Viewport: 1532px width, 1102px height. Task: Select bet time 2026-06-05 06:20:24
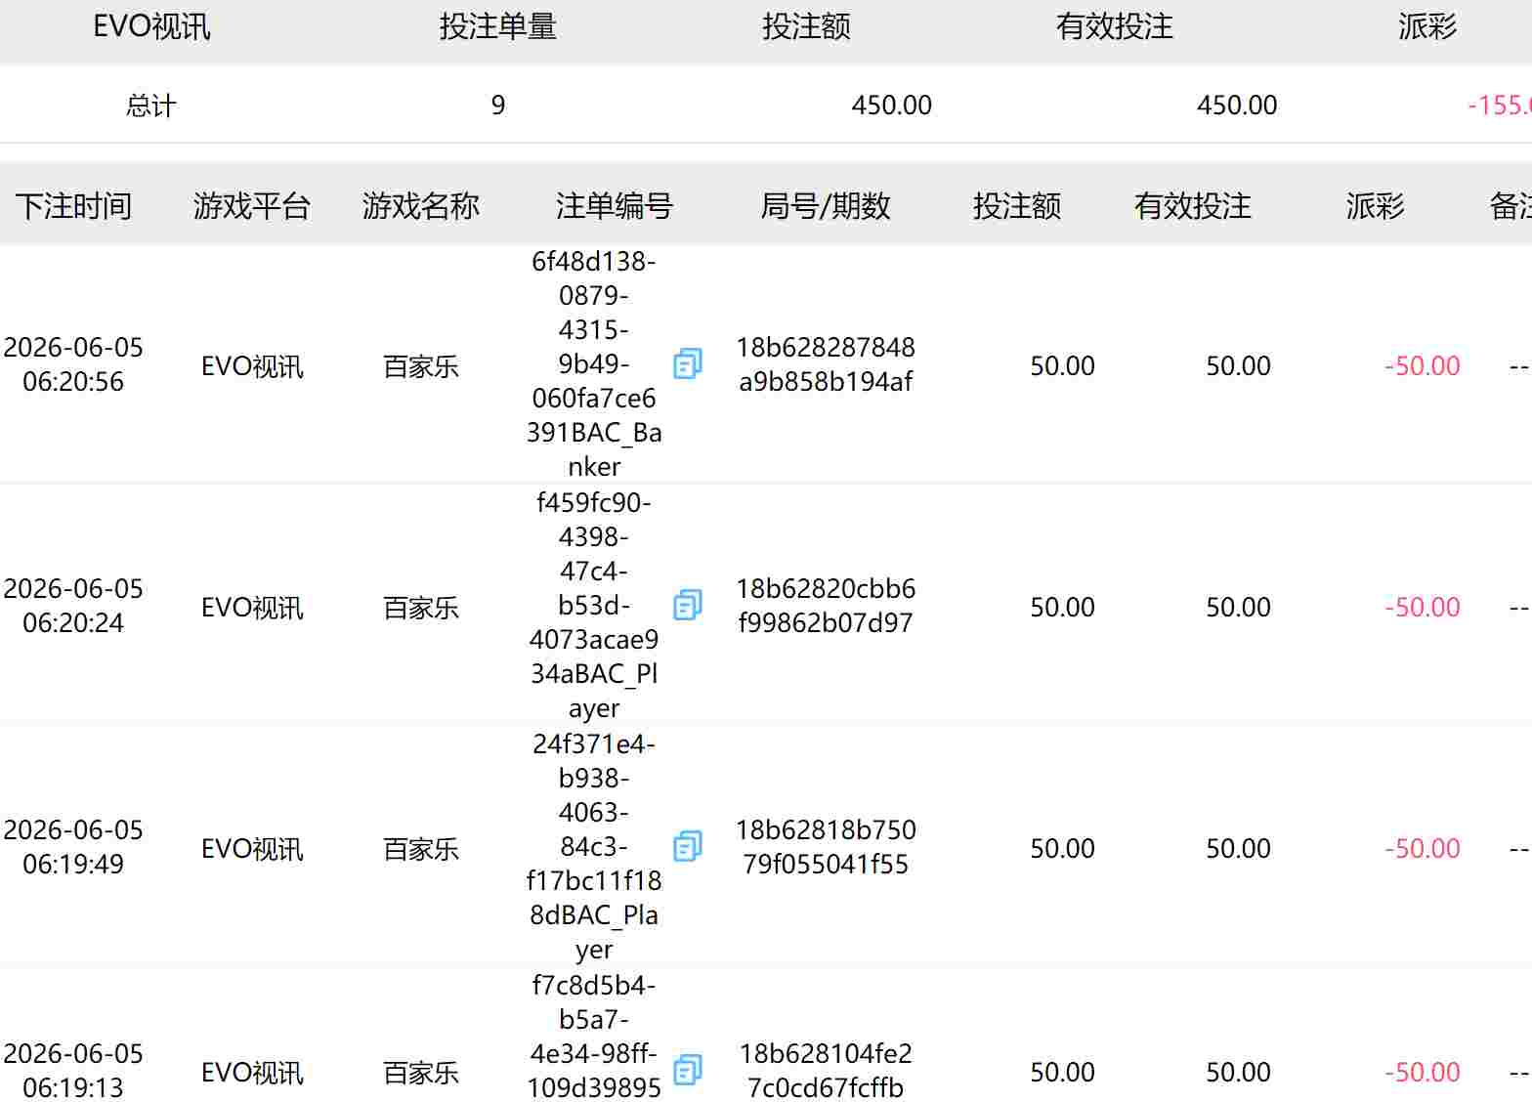click(73, 606)
